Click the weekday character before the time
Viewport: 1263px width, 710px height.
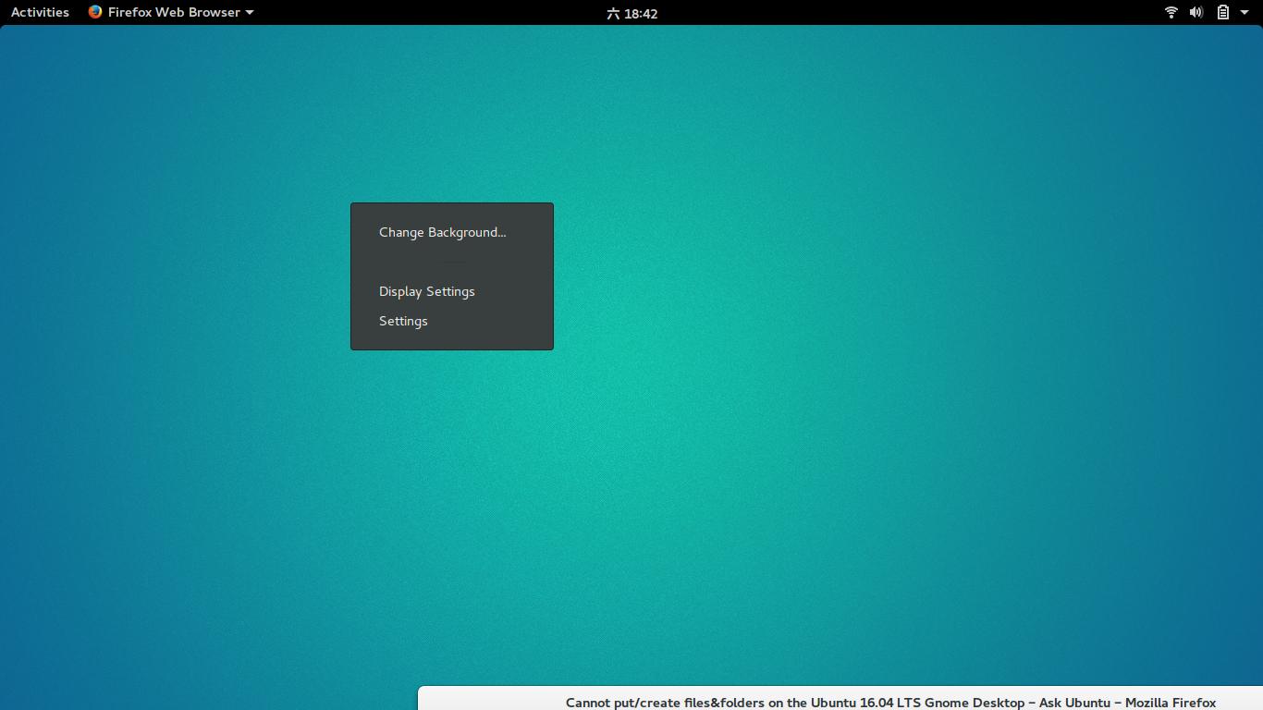pyautogui.click(x=613, y=13)
